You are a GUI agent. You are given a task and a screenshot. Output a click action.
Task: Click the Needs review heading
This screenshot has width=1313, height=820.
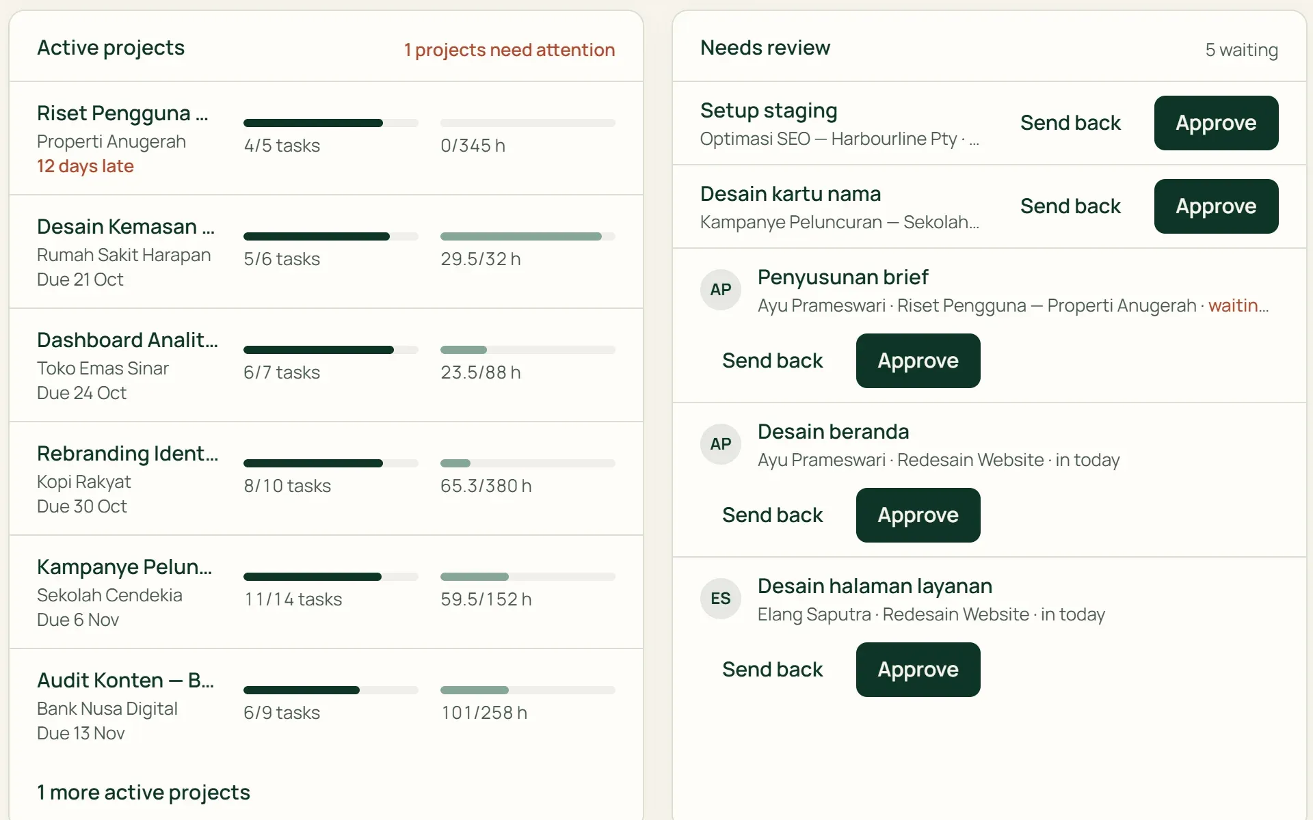click(x=765, y=48)
